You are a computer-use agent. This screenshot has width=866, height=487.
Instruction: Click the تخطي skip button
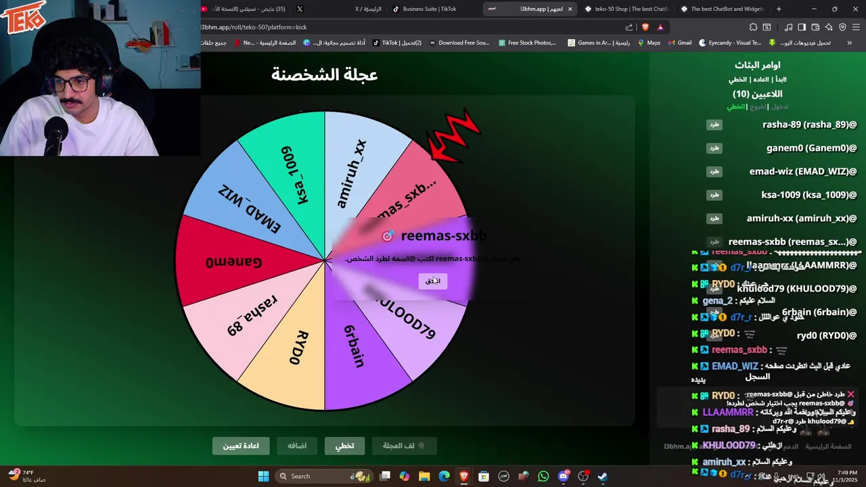[344, 446]
